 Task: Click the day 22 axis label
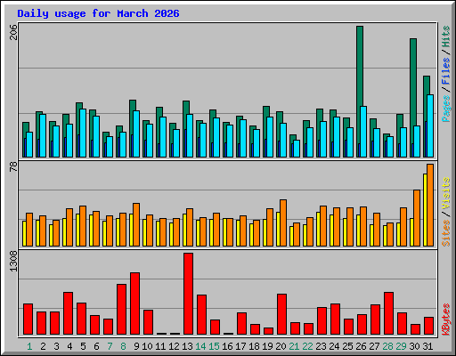[307, 346]
